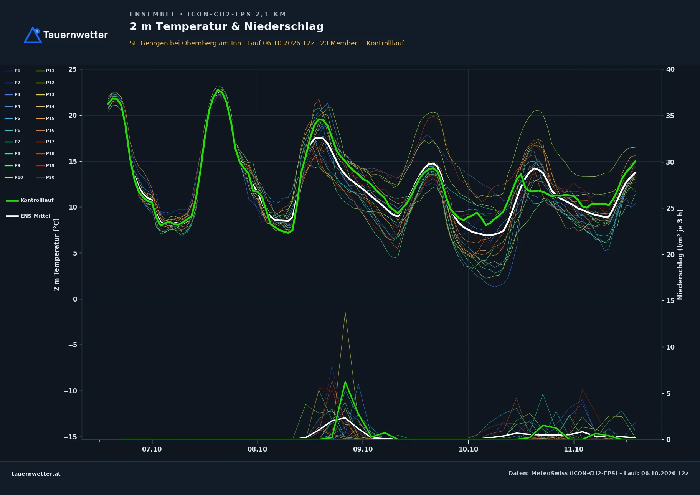Click the green Kontrolllauf line swatch
Viewport: 700px width, 495px height.
[x=12, y=201]
